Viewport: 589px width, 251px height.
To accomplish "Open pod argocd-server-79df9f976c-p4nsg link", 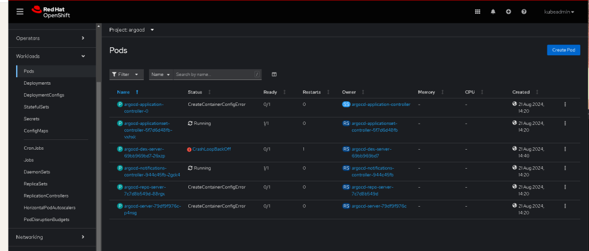I will (152, 209).
